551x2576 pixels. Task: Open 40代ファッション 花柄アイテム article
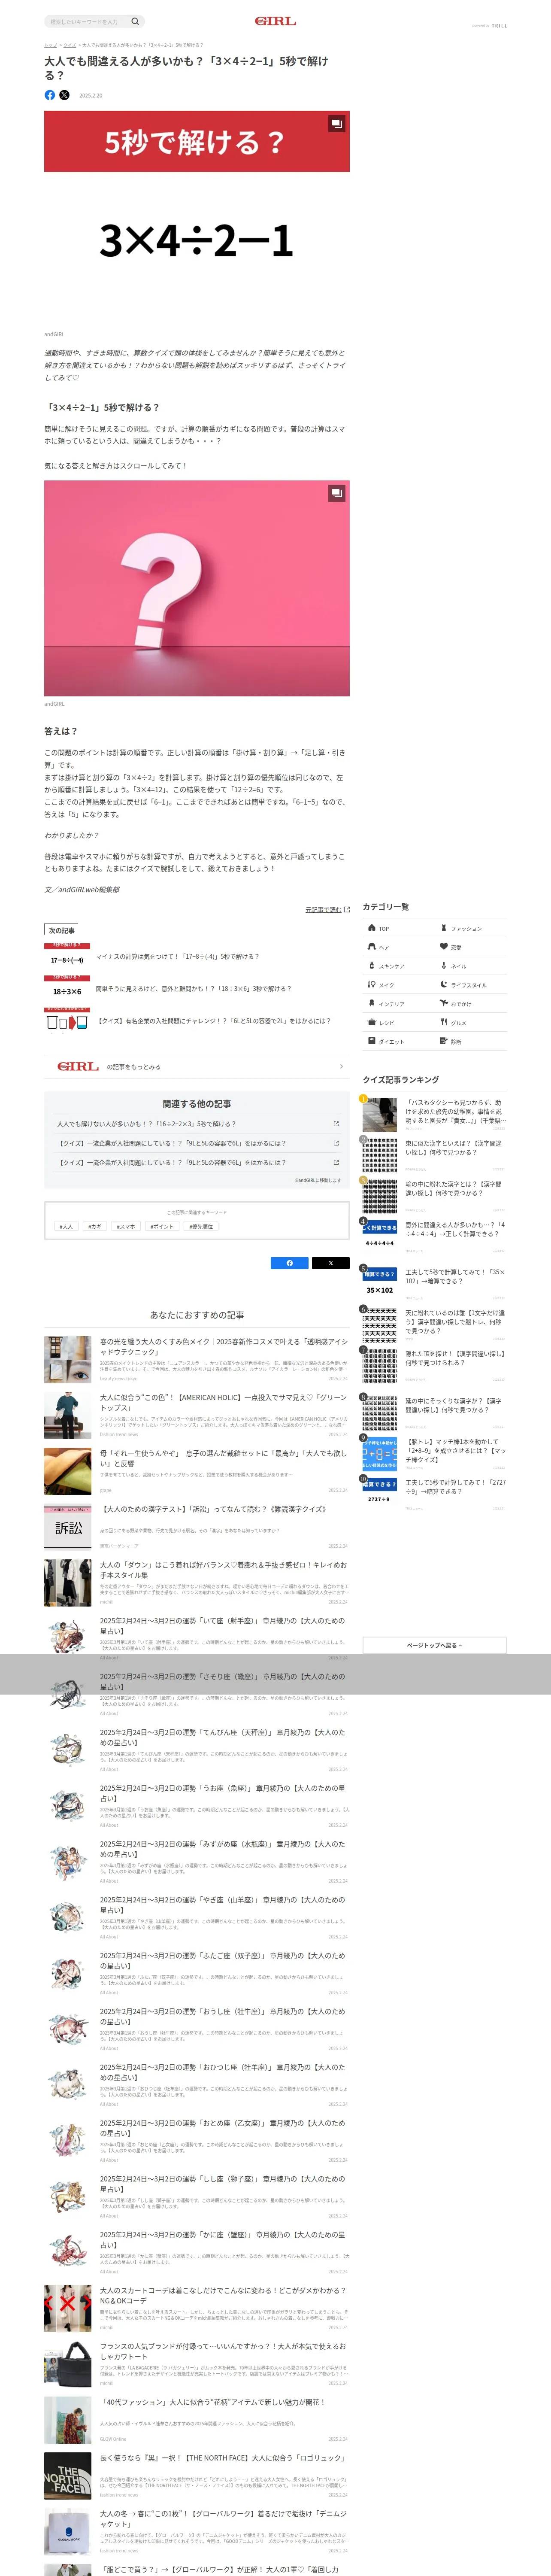[x=196, y=2421]
